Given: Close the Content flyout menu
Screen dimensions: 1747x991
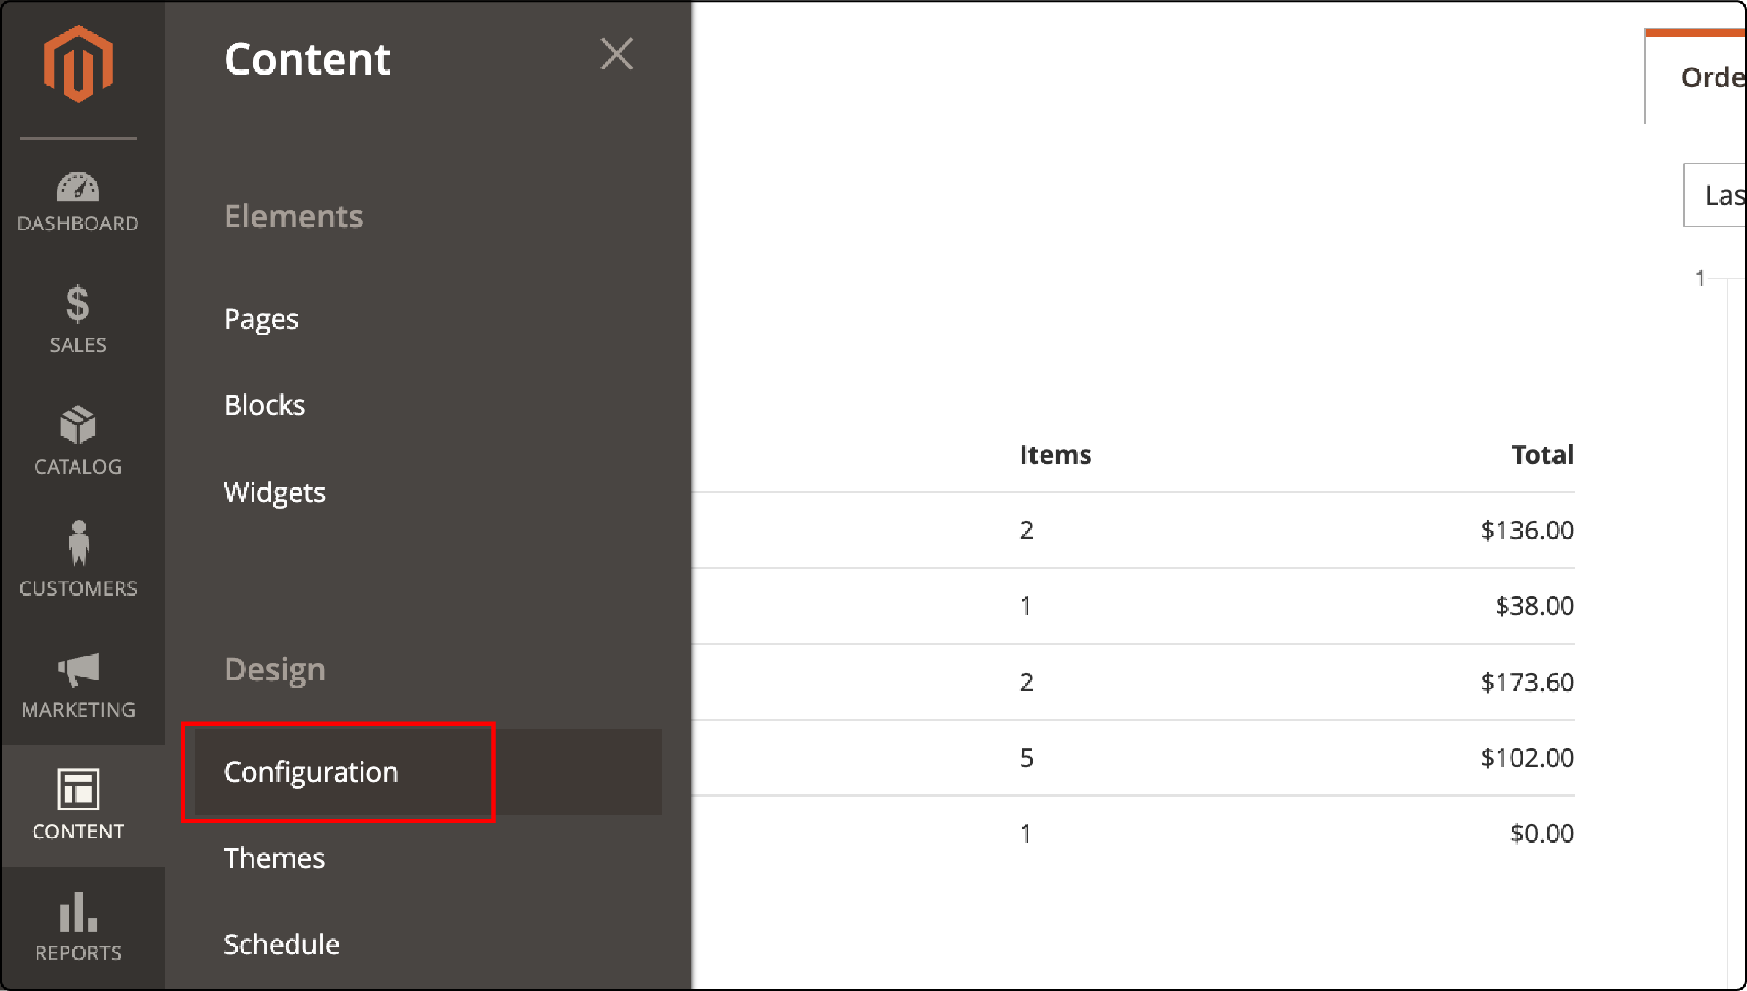Looking at the screenshot, I should (616, 54).
